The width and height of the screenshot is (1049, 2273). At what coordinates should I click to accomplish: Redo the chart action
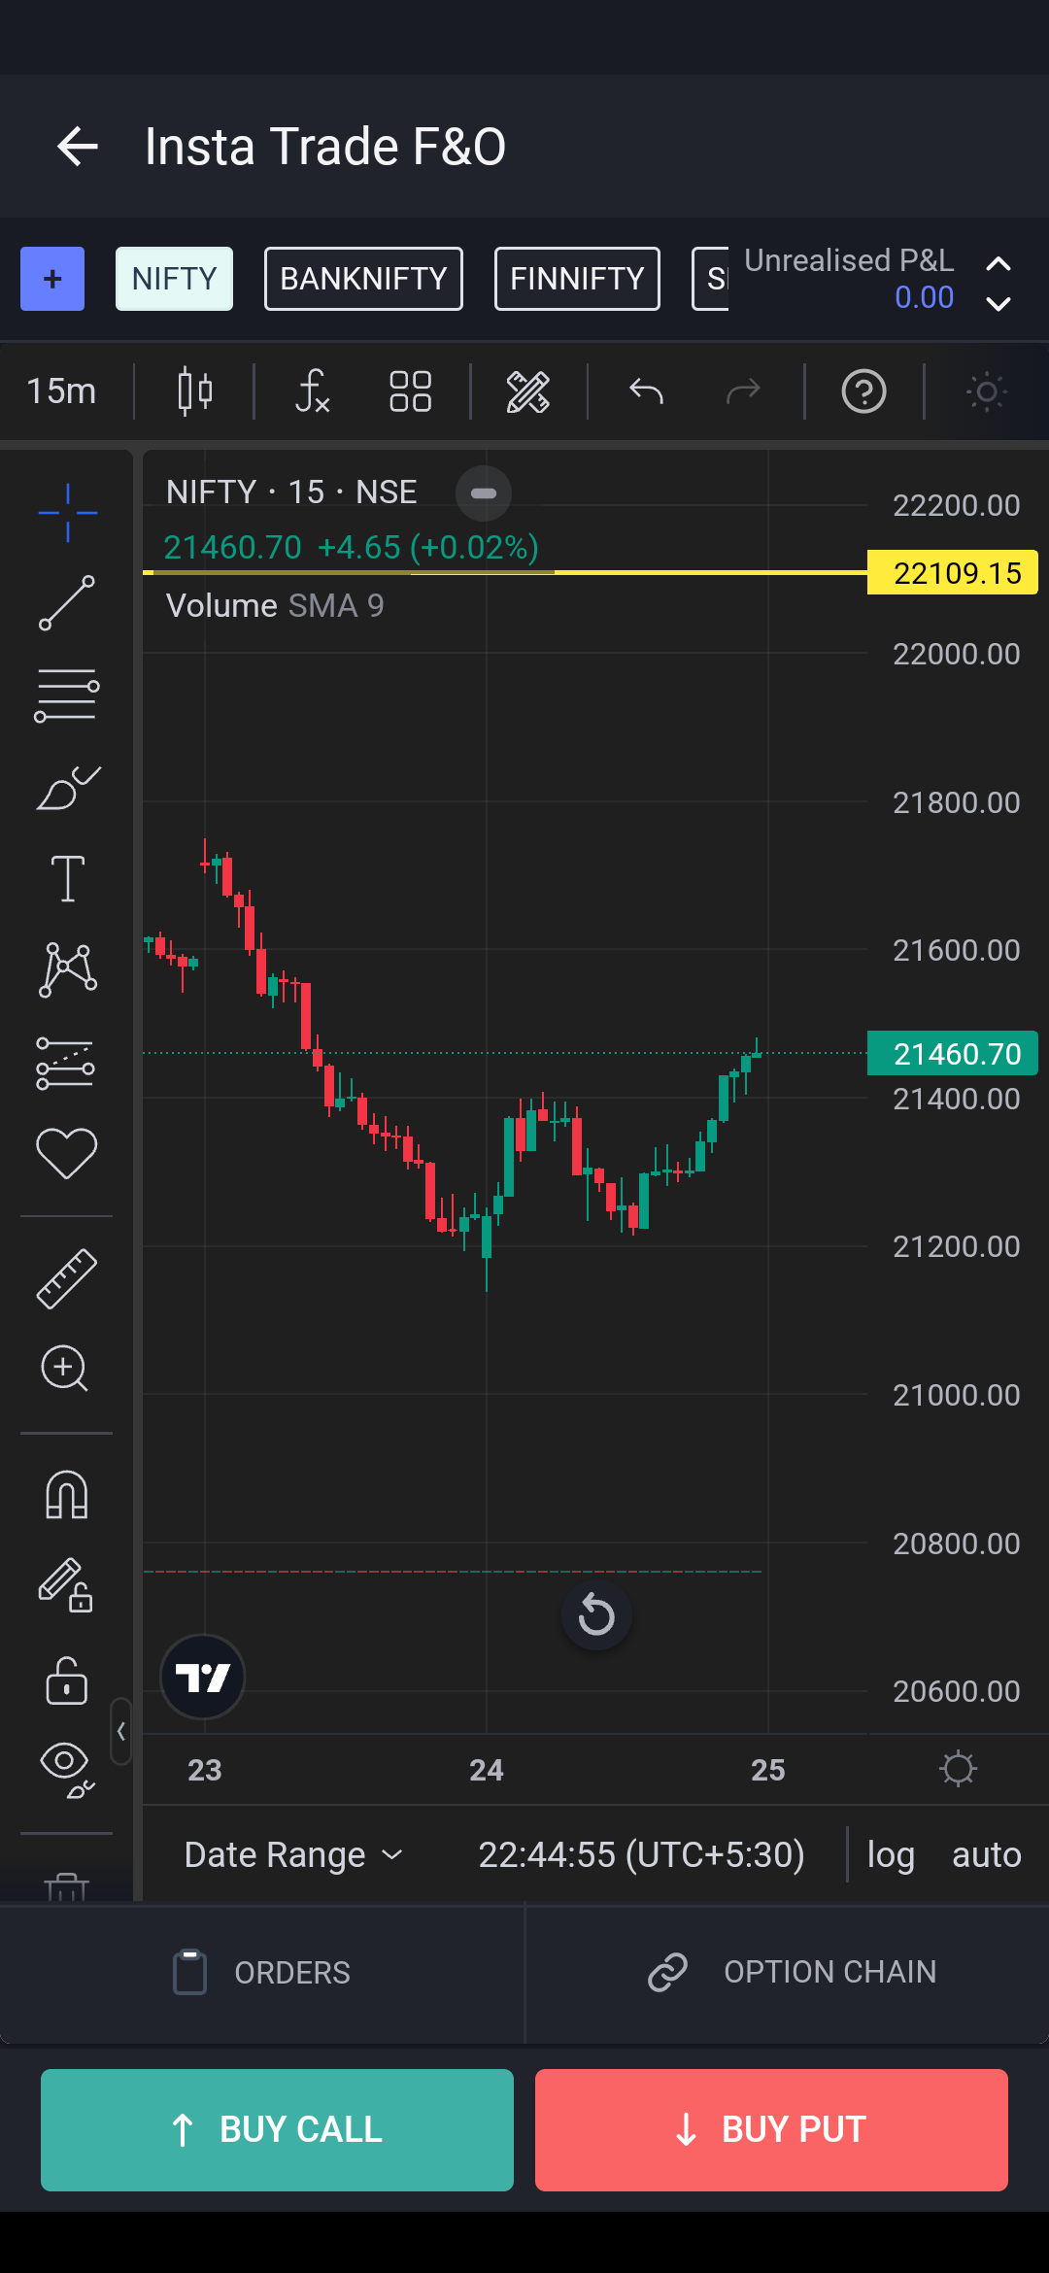click(x=743, y=391)
